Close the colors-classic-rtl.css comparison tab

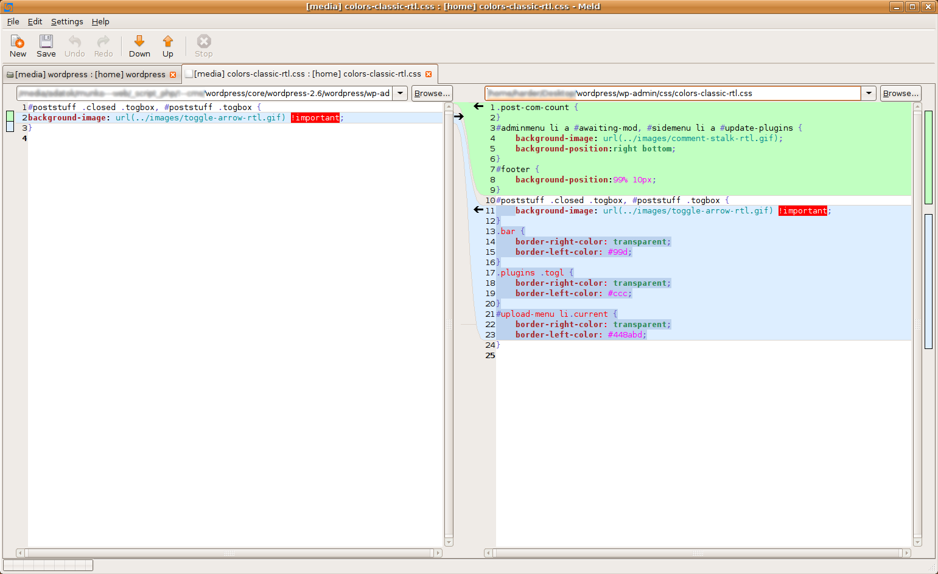(429, 74)
